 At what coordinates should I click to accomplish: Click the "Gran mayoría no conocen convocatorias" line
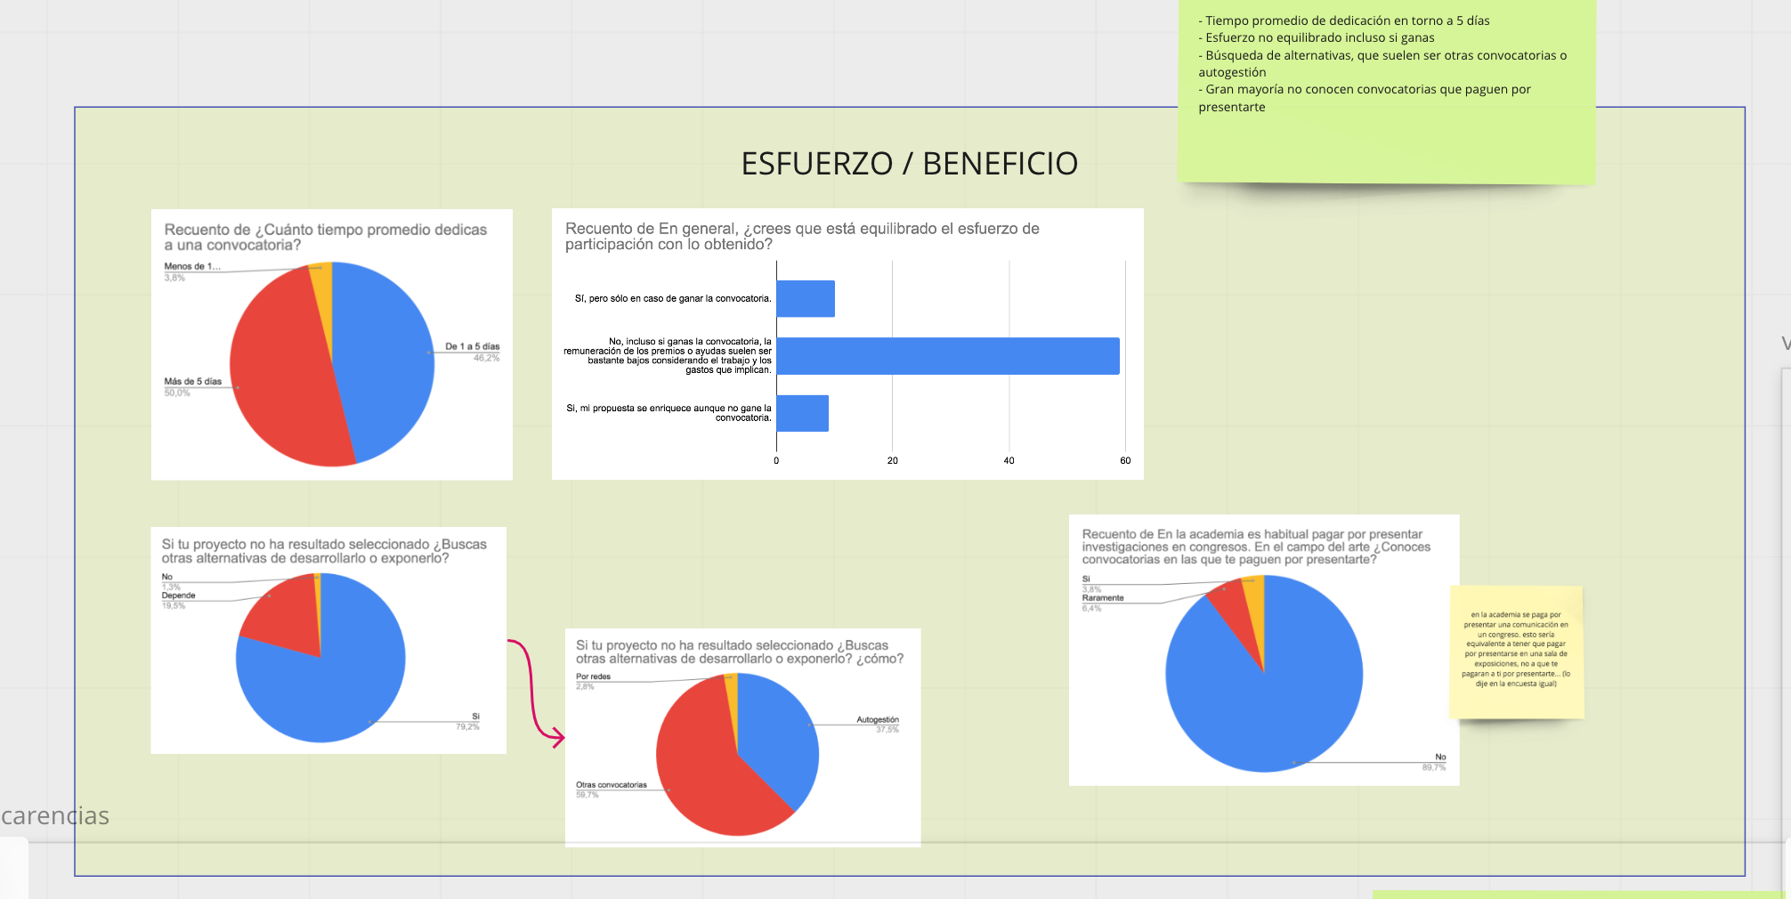tap(1365, 98)
